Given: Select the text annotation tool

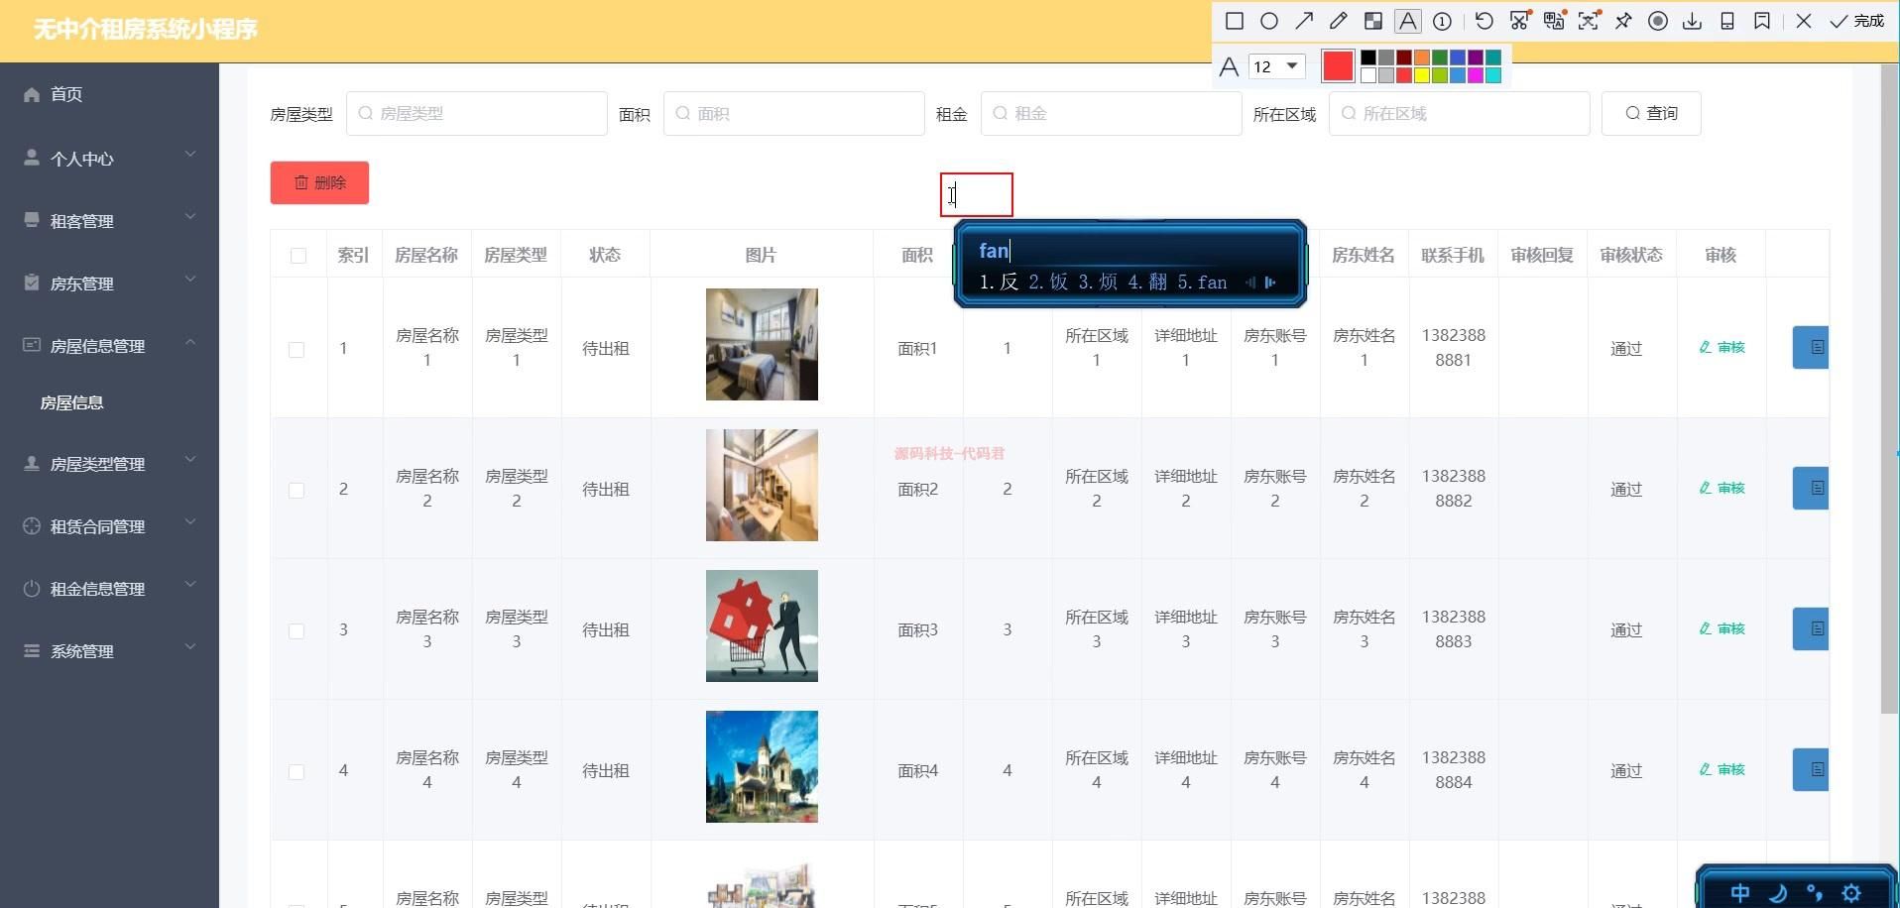Looking at the screenshot, I should coord(1408,21).
